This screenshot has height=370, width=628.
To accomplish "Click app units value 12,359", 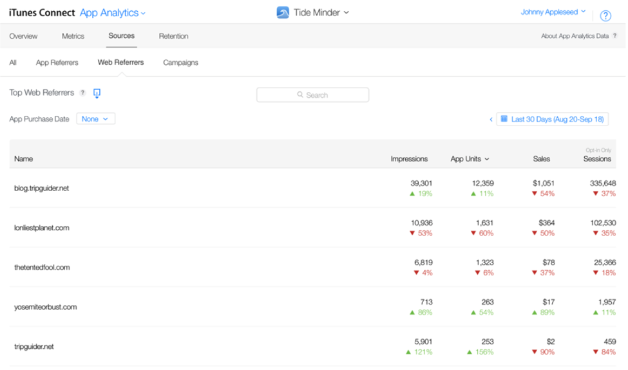I will point(482,183).
